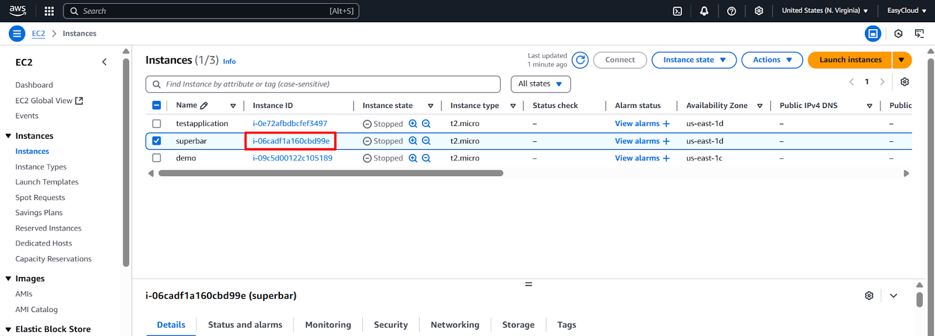
Task: Collapse the Elastic Block Store section
Action: click(8, 330)
